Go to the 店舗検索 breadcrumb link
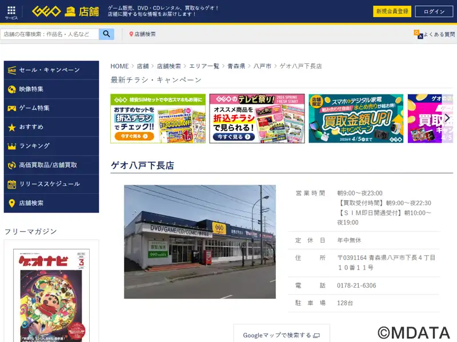Image resolution: width=457 pixels, height=342 pixels. [x=169, y=66]
